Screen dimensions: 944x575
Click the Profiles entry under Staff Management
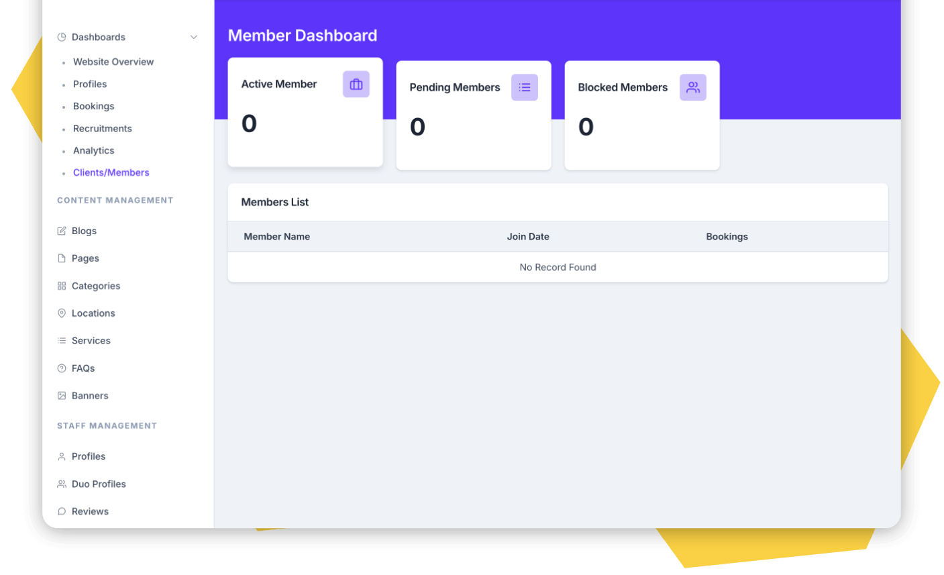tap(89, 456)
